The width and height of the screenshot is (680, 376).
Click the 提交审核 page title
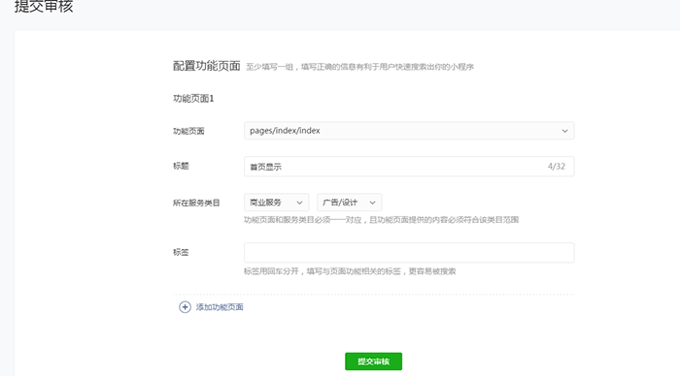(x=44, y=7)
